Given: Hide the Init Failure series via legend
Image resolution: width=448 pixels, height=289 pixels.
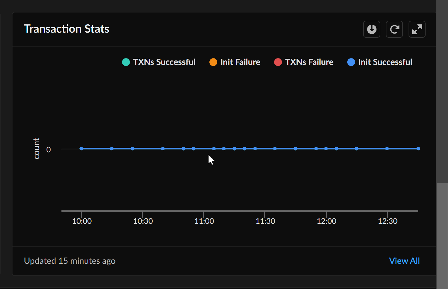Looking at the screenshot, I should (x=240, y=62).
